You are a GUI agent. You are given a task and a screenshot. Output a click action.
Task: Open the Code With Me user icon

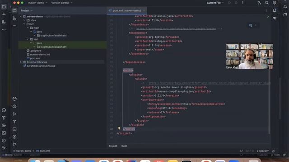tap(259, 3)
